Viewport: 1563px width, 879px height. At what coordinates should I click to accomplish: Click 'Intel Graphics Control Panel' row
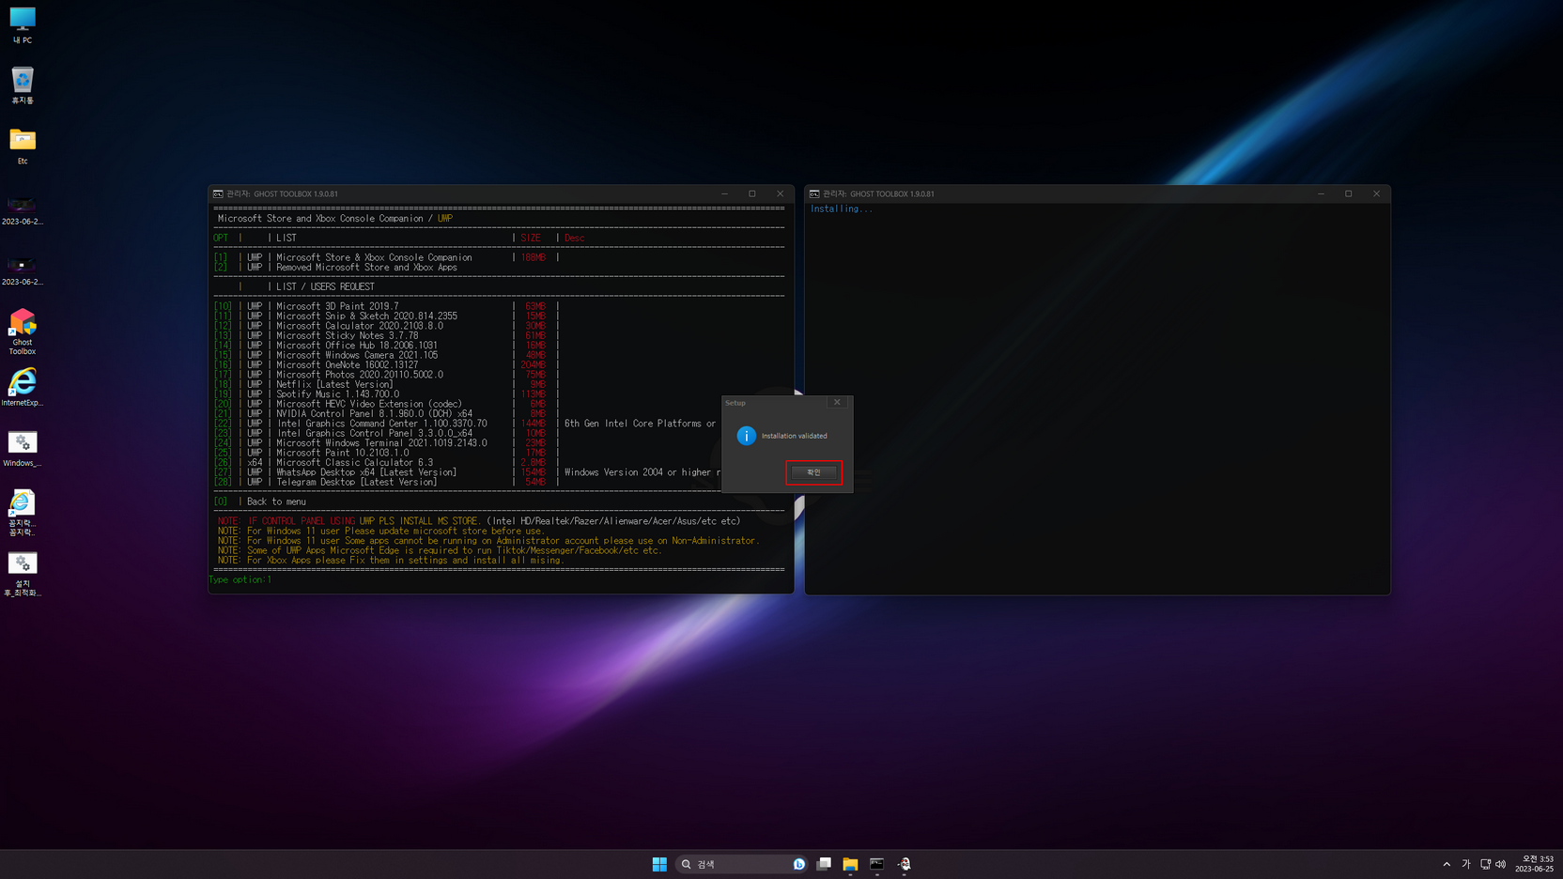(x=386, y=433)
